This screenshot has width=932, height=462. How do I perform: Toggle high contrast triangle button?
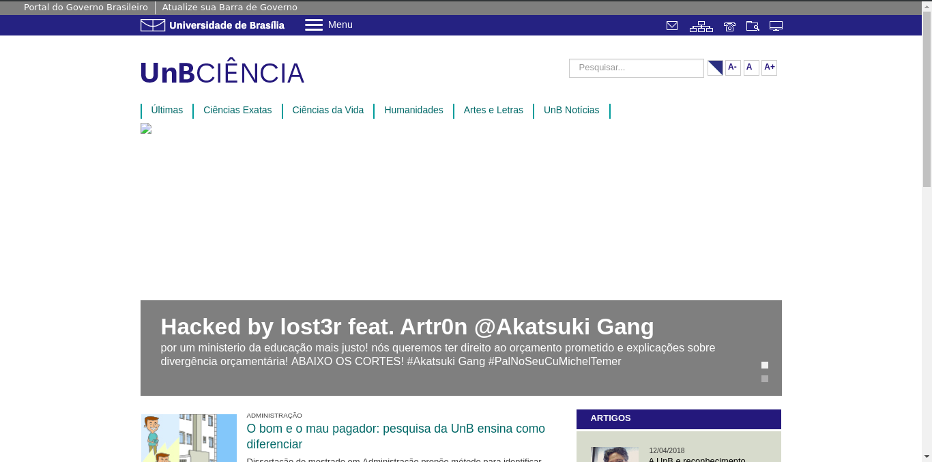coord(715,68)
